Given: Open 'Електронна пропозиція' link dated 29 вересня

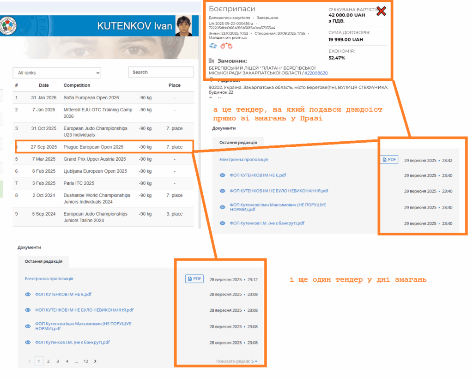Looking at the screenshot, I should coord(243,160).
